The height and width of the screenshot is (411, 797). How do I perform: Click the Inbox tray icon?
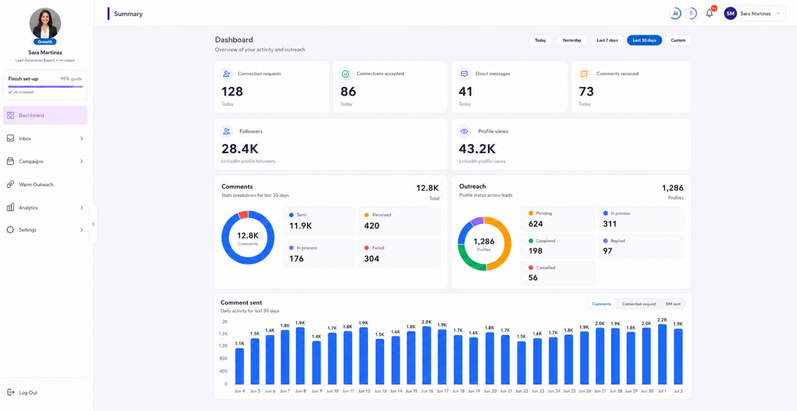point(10,138)
